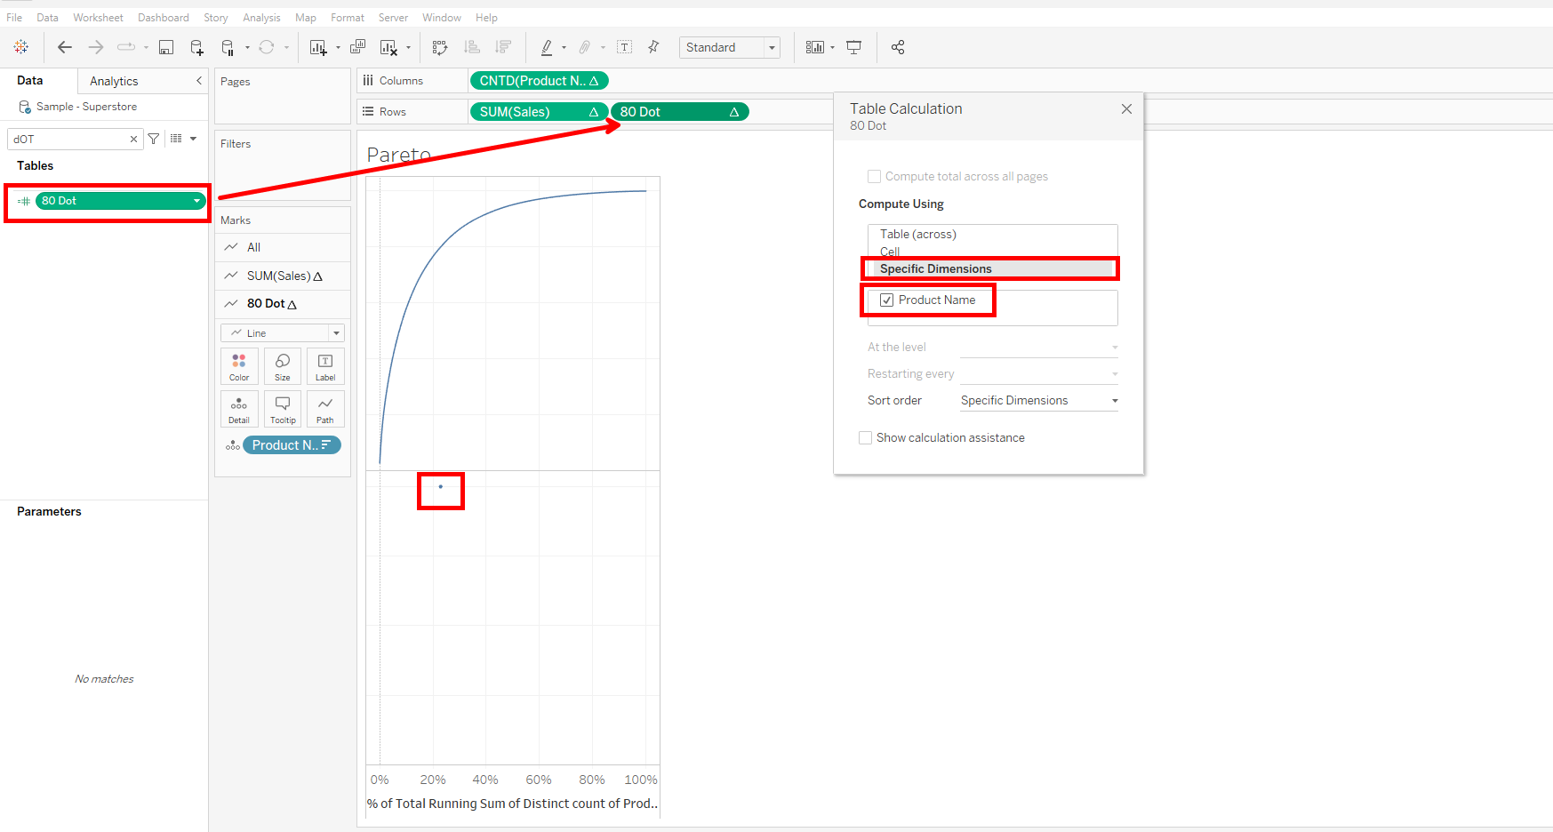Fix axes pin icon
This screenshot has height=832, width=1553.
click(x=654, y=47)
